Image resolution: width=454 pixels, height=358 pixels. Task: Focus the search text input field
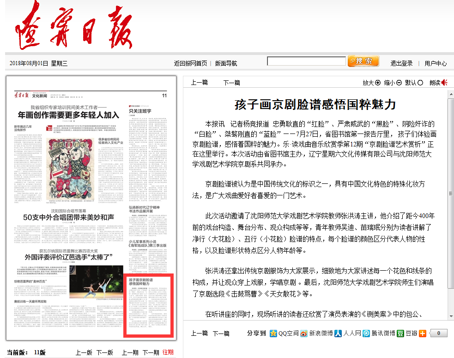pyautogui.click(x=306, y=61)
